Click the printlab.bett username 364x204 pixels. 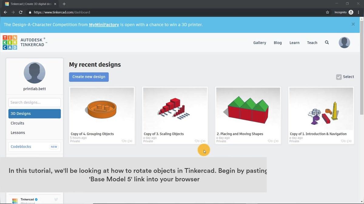tap(35, 89)
